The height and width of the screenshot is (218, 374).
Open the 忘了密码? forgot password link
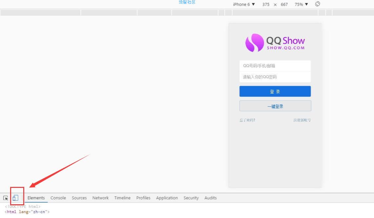pos(247,120)
